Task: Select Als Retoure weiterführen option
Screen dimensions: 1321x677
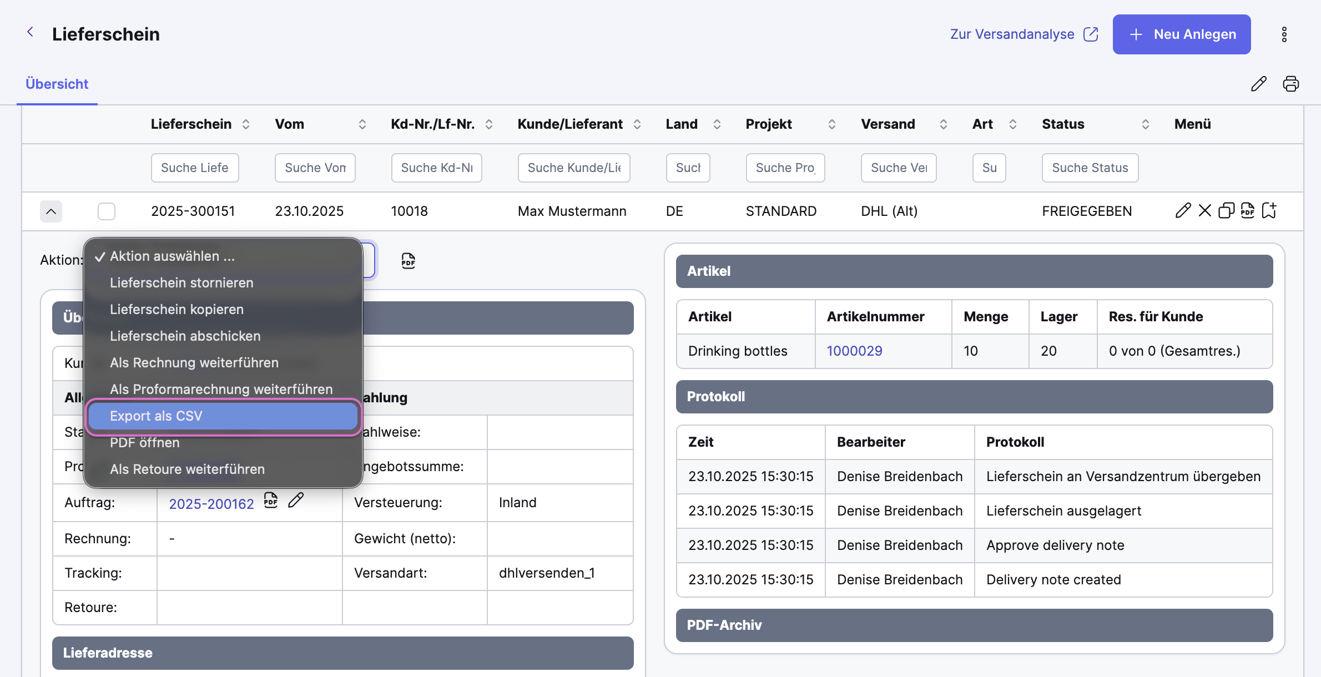Action: click(187, 469)
